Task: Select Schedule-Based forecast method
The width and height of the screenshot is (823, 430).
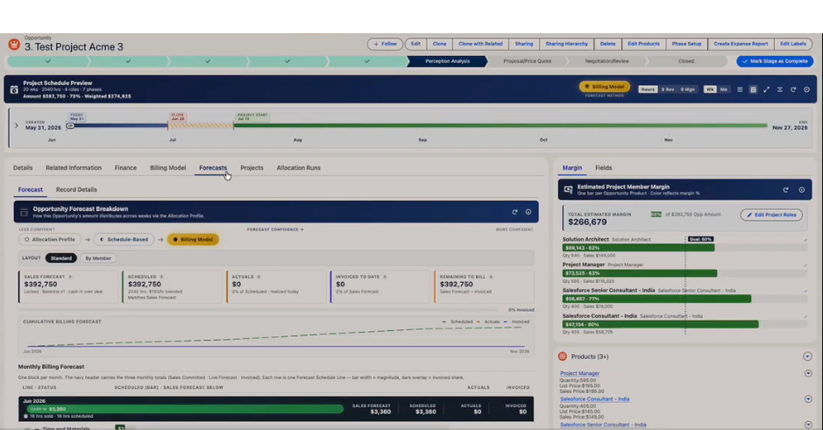Action: pos(124,240)
